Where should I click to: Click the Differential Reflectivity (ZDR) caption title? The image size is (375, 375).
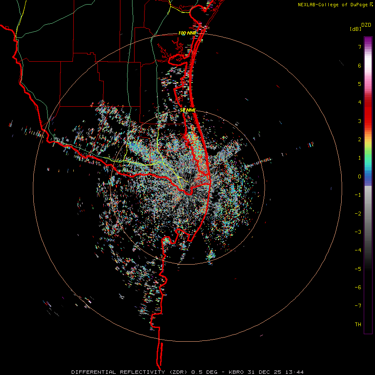click(130, 372)
